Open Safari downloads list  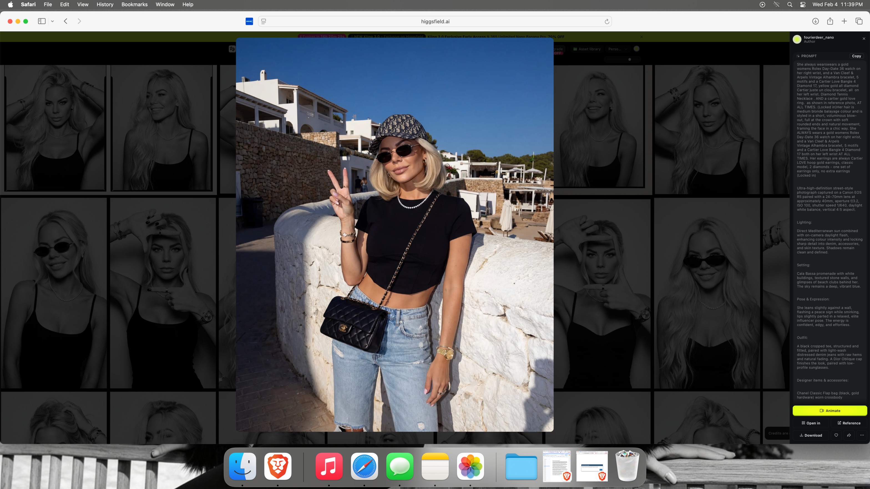[x=815, y=21]
